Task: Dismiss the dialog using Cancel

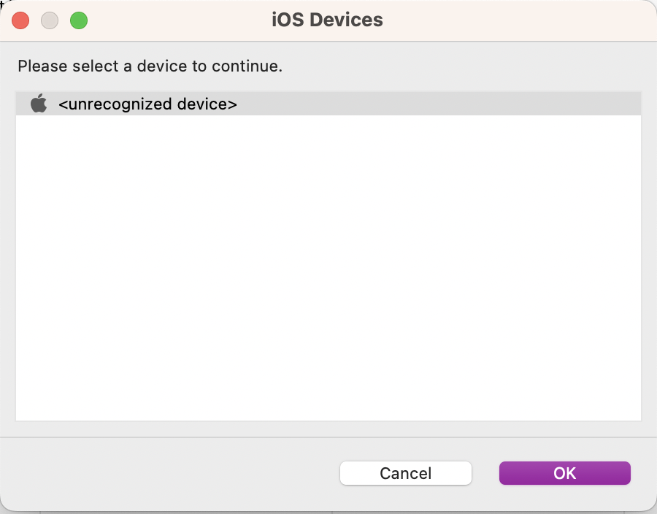Action: 405,473
